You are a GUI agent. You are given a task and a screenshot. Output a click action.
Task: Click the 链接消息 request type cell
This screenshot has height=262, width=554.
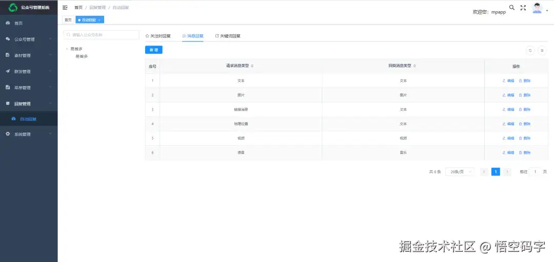241,110
